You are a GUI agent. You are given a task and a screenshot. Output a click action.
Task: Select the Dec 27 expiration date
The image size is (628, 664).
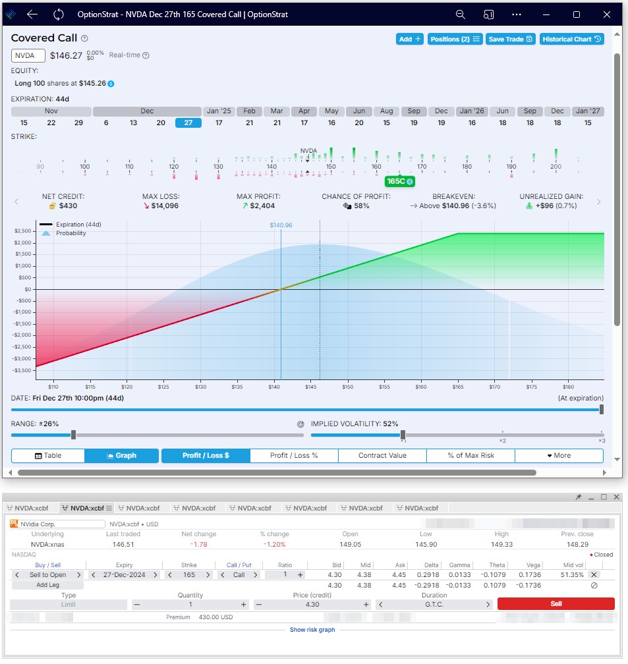pyautogui.click(x=188, y=123)
